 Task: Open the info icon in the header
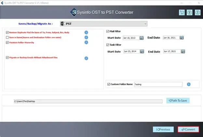(197, 13)
